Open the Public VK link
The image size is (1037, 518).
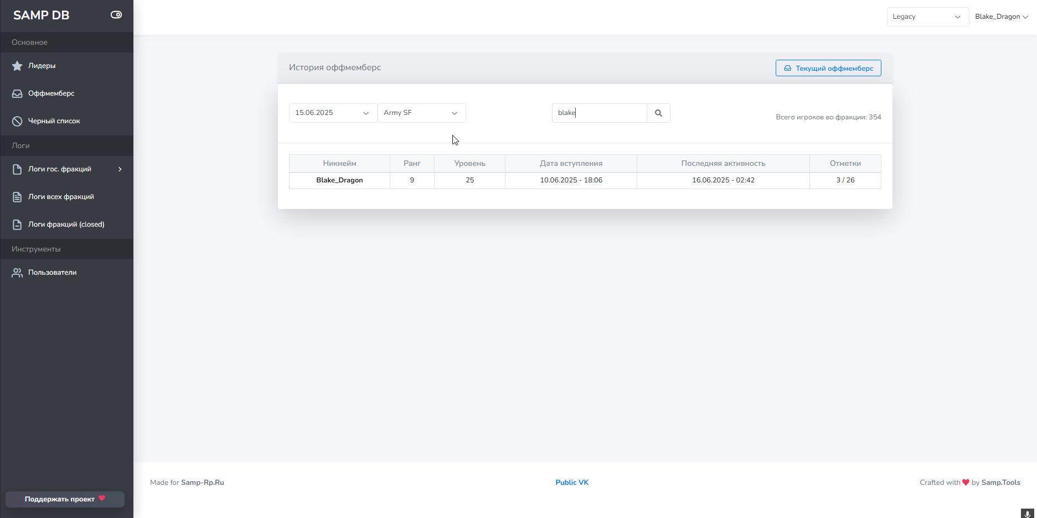tap(572, 483)
